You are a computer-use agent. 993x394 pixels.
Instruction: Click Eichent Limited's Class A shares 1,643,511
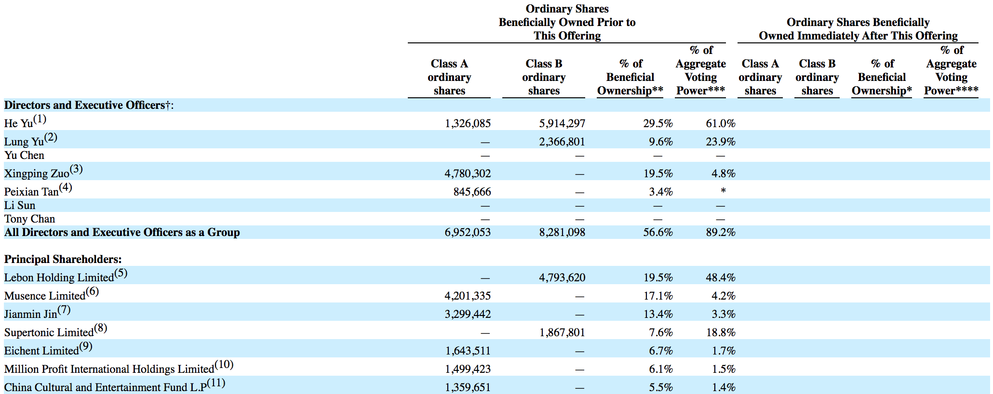pos(468,351)
